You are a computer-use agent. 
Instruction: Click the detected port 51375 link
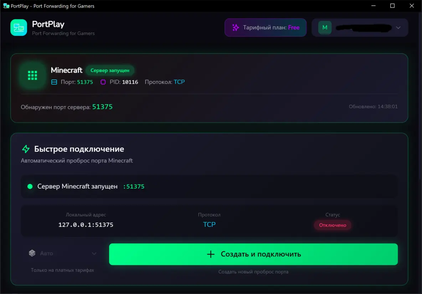pos(102,106)
